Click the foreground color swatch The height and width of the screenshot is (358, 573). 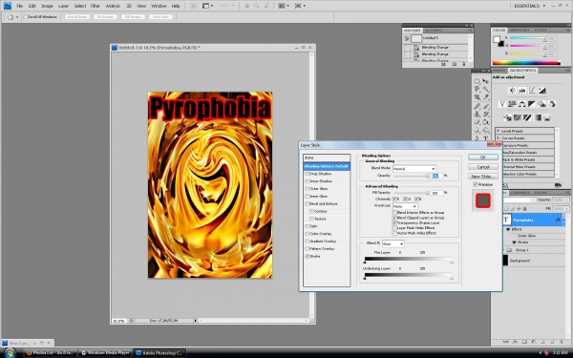click(497, 39)
